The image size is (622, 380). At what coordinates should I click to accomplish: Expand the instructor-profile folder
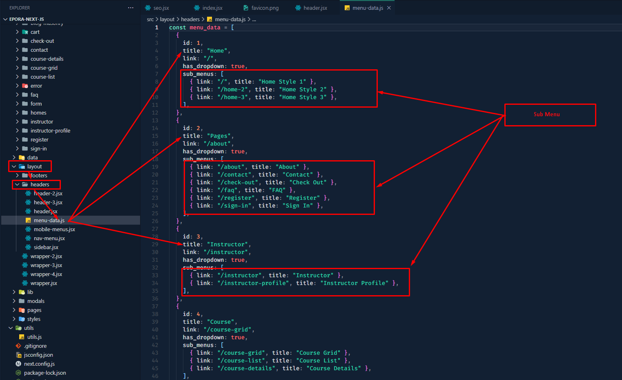(x=17, y=130)
